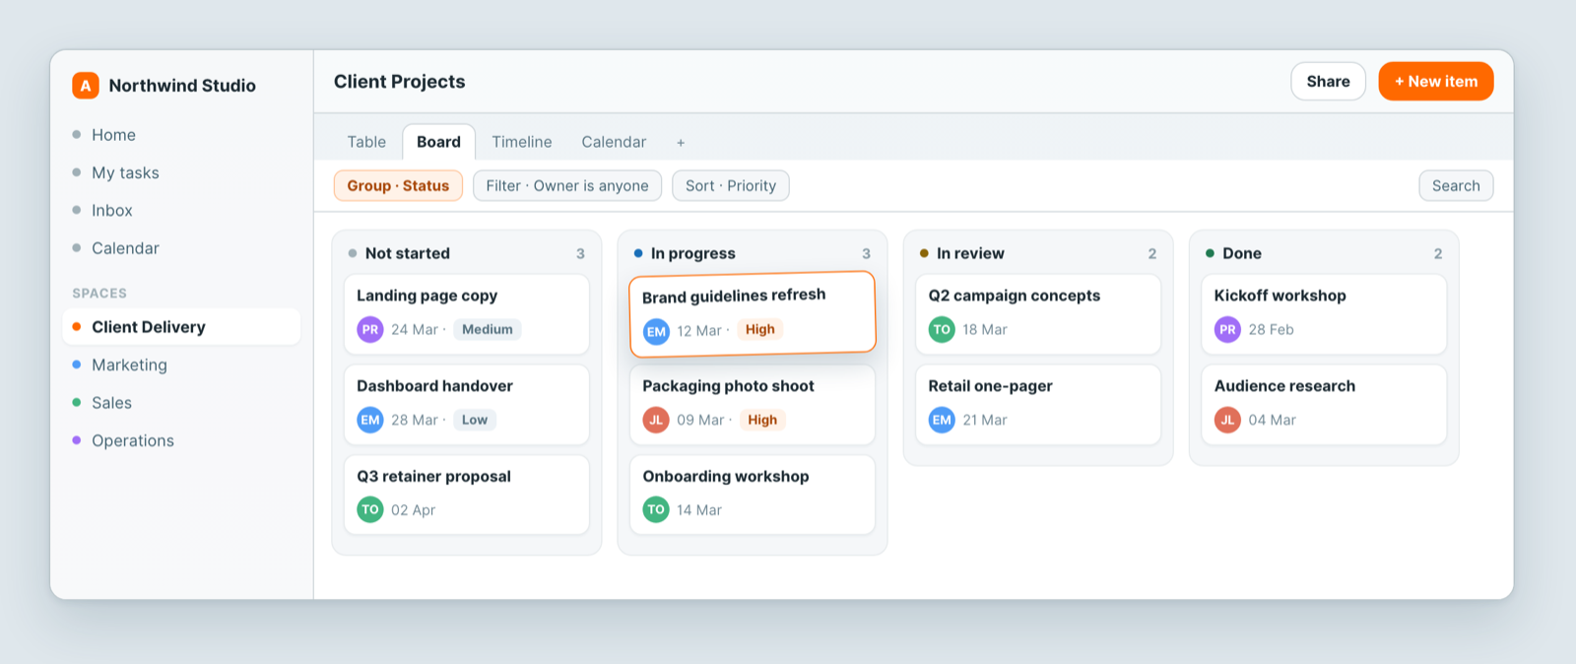This screenshot has width=1576, height=664.
Task: Select the Board view tab
Action: pyautogui.click(x=438, y=142)
